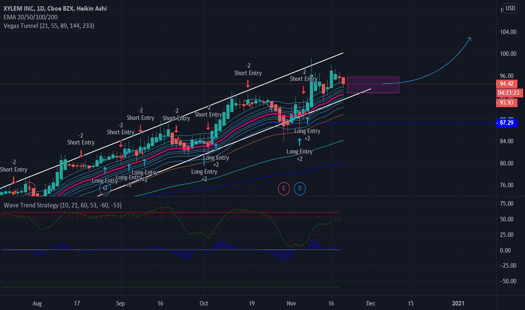Click the 93.93 red price label
Screen dimensions: 525x310
[x=506, y=103]
